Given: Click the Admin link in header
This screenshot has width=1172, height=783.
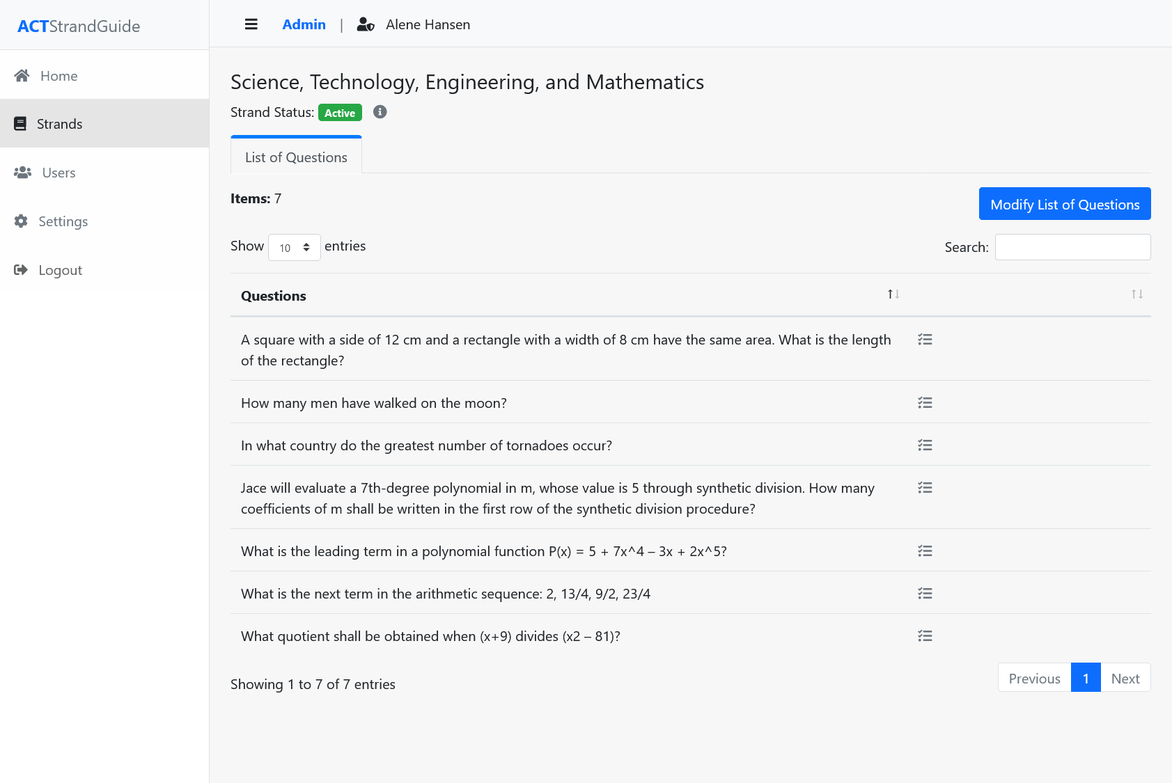Looking at the screenshot, I should (304, 24).
